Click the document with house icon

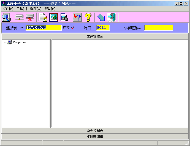point(43,17)
